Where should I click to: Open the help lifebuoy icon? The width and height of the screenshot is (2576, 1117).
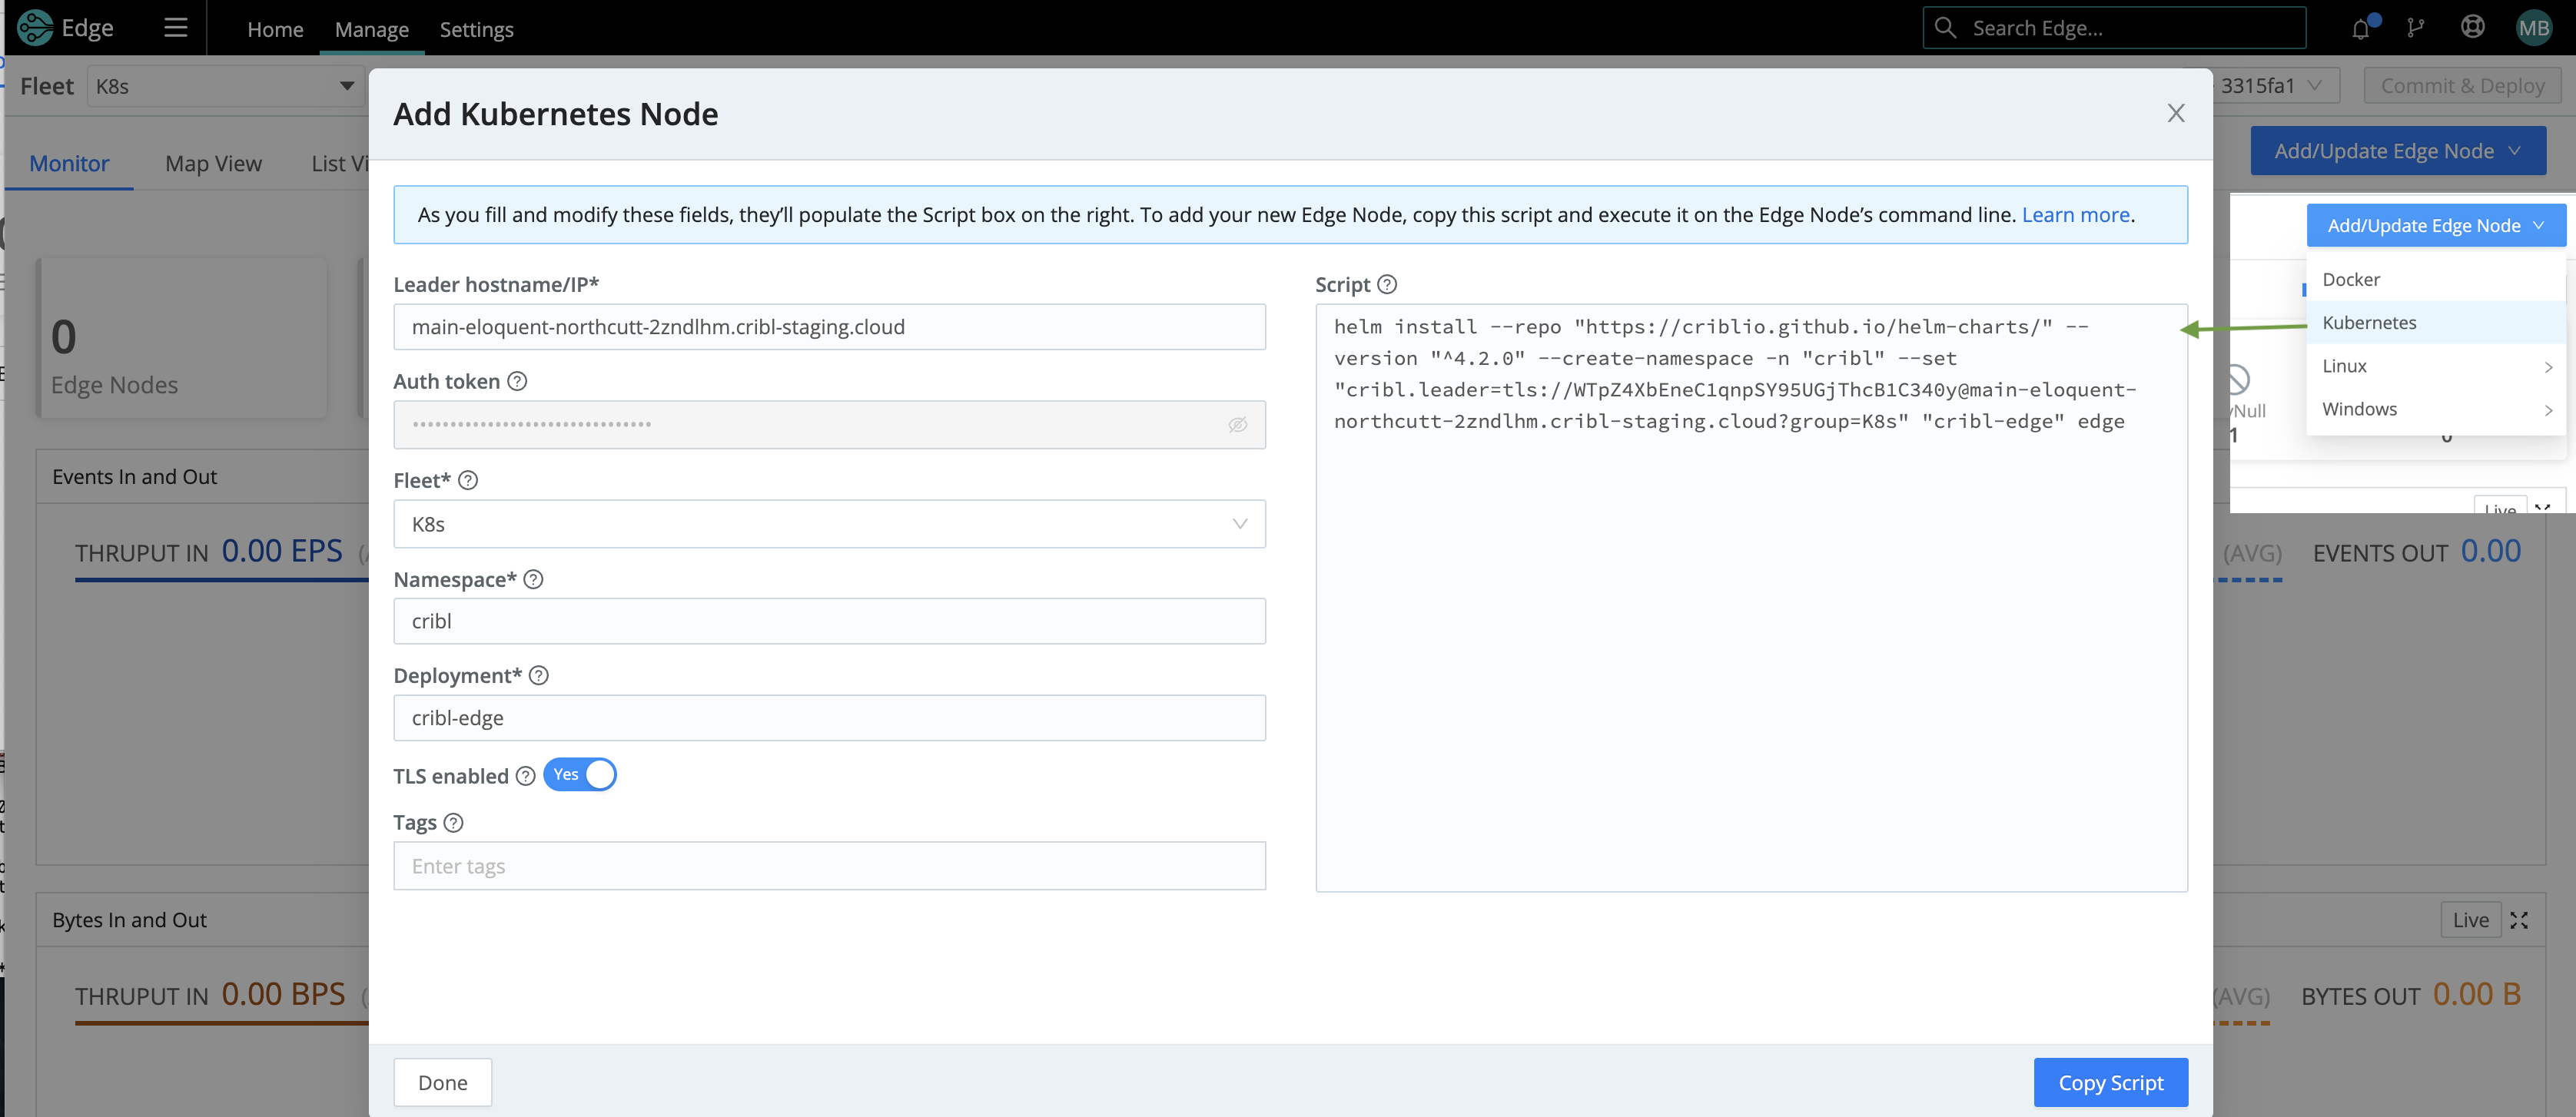(2472, 27)
